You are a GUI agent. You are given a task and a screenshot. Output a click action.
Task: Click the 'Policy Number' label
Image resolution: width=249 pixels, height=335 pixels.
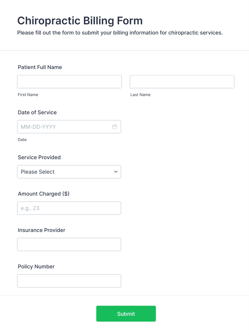click(x=36, y=267)
